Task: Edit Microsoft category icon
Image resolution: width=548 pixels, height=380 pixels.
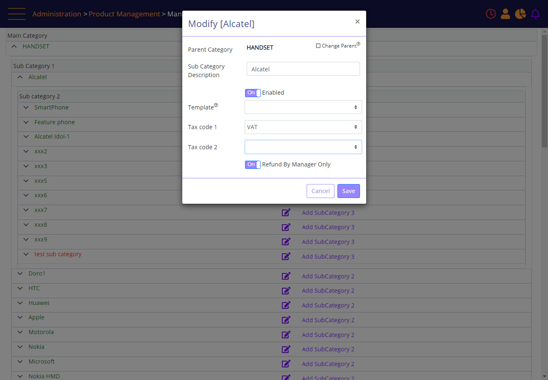Action: tap(286, 364)
